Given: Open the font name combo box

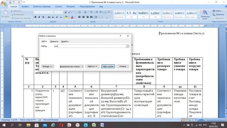Looking at the screenshot, I should [44, 12].
